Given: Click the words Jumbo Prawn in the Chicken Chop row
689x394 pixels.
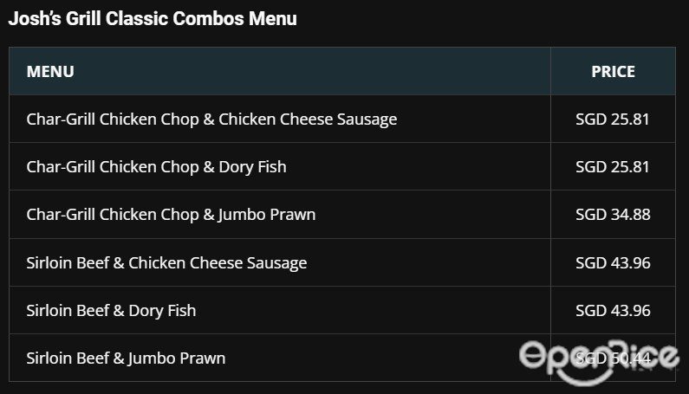Looking at the screenshot, I should [266, 215].
